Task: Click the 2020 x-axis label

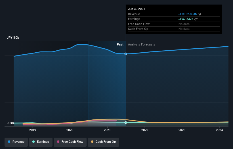Action: pyautogui.click(x=70, y=130)
